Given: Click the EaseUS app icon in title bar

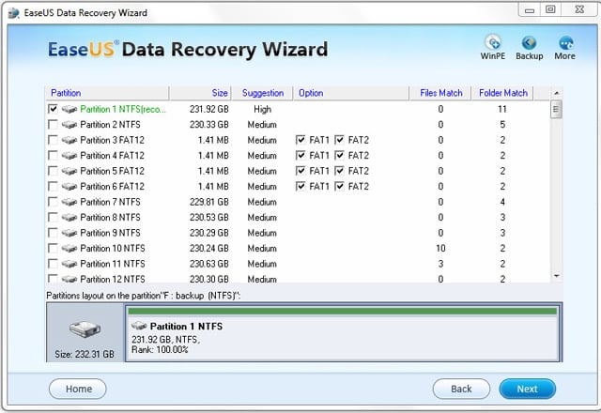Looking at the screenshot, I should tap(14, 12).
